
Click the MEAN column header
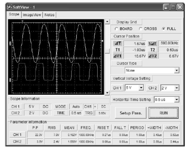(x=69, y=128)
